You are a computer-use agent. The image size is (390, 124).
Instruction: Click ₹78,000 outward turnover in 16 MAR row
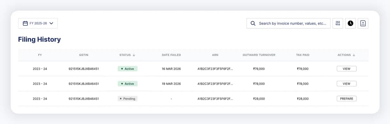point(259,69)
